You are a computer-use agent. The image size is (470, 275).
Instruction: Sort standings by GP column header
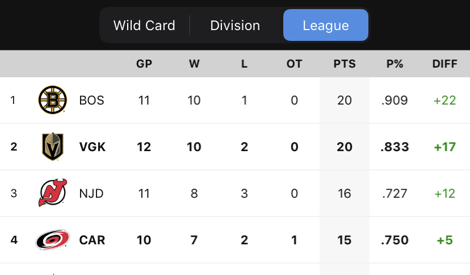(x=144, y=64)
